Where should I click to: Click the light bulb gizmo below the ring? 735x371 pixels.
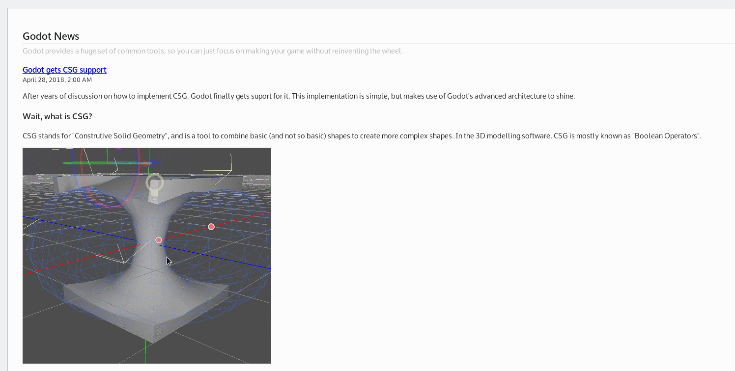coord(154,195)
